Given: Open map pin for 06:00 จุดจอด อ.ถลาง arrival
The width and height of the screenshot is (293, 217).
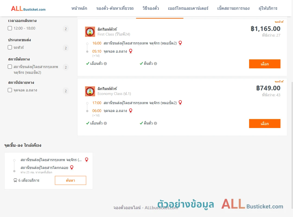Looking at the screenshot, I should click(x=131, y=111).
